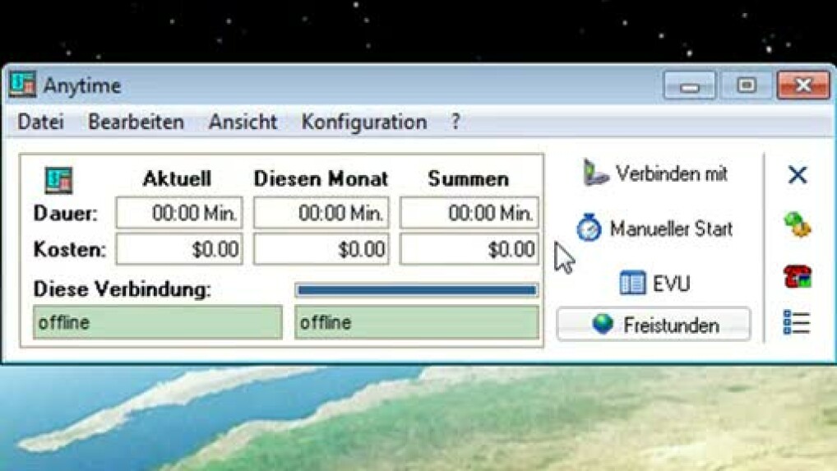Click the blue X icon in right sidebar
Screen dimensions: 837x471
[x=797, y=175]
